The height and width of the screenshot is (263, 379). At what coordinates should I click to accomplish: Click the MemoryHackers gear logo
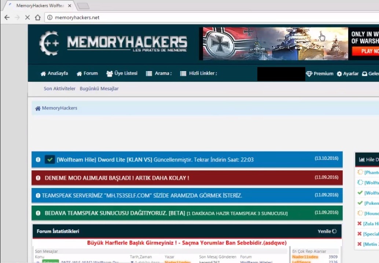click(x=49, y=43)
